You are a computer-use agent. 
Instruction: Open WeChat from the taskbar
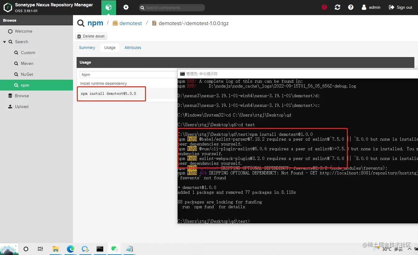coord(115,249)
